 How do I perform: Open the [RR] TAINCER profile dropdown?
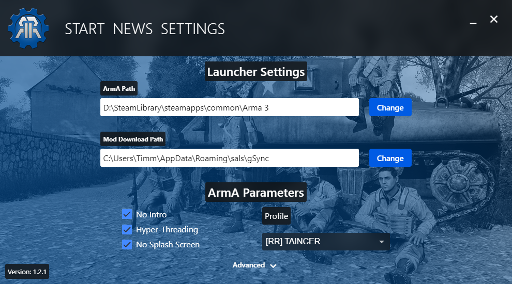point(326,241)
